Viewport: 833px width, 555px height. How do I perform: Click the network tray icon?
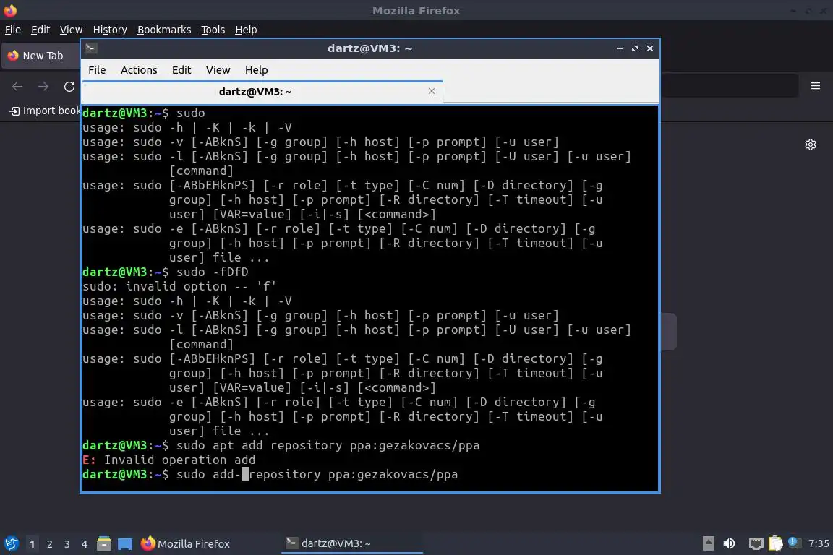[756, 543]
